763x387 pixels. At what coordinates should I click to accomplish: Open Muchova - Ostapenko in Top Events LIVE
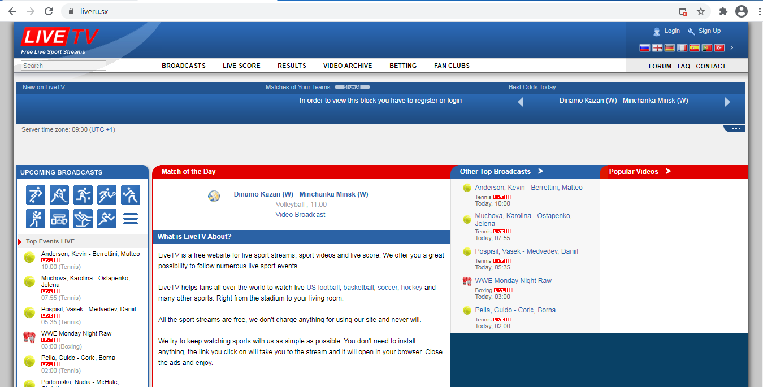pyautogui.click(x=85, y=281)
